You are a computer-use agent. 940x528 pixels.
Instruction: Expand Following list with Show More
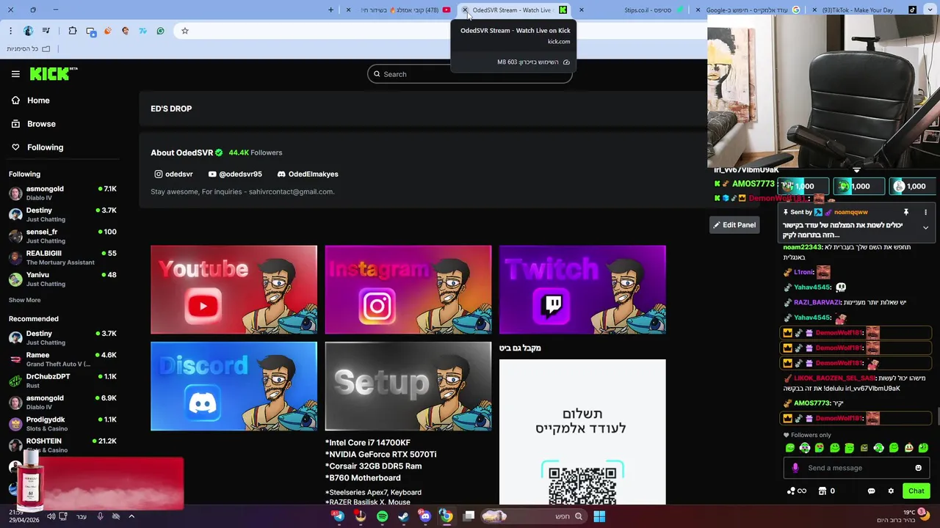[25, 300]
